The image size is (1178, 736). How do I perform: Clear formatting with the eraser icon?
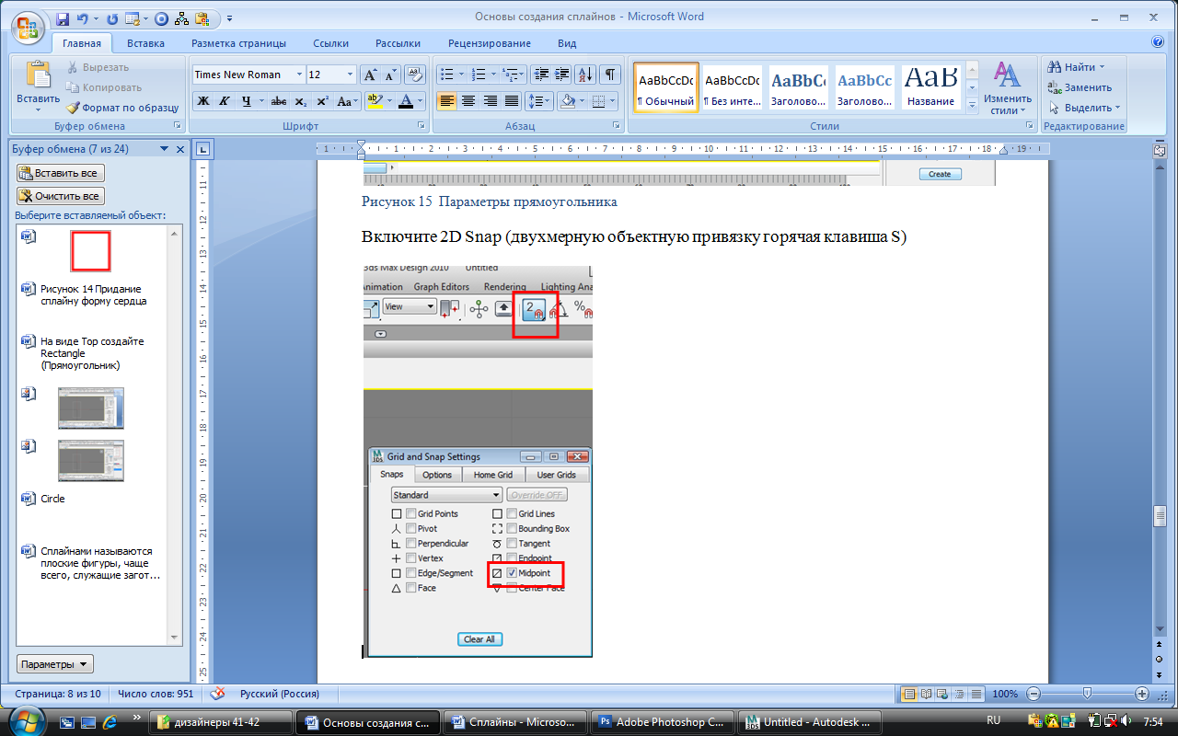pyautogui.click(x=415, y=75)
